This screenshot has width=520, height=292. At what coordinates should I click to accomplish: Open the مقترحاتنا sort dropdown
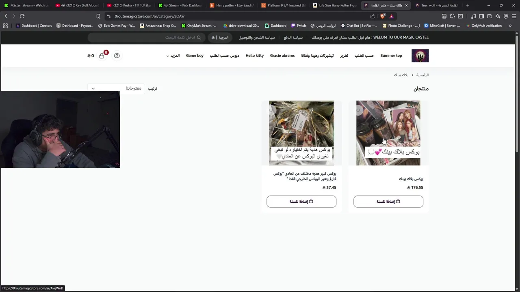pos(116,88)
